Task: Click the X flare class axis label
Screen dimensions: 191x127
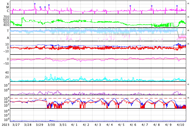Action: pyautogui.click(x=8, y=4)
